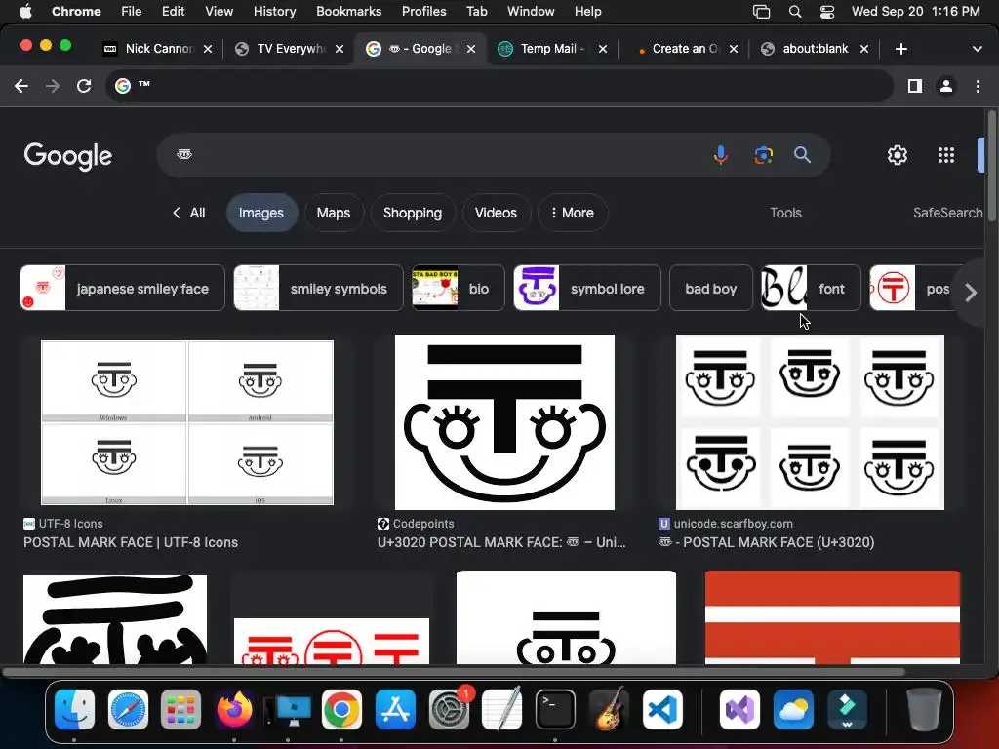Select the bio suggestion chip
The height and width of the screenshot is (749, 999).
pos(459,288)
